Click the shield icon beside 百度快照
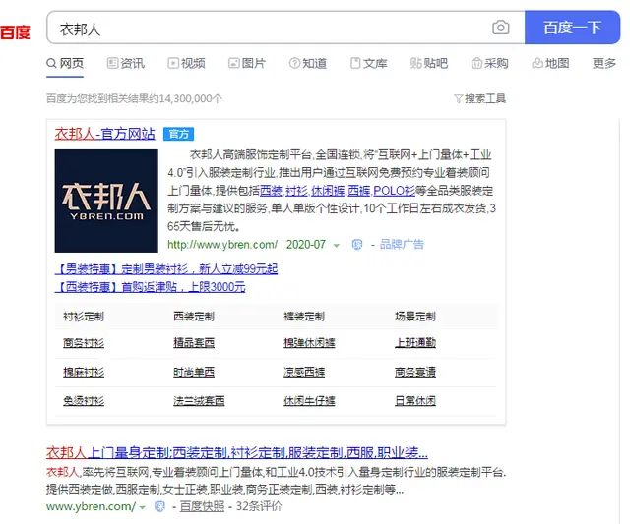 (x=159, y=506)
